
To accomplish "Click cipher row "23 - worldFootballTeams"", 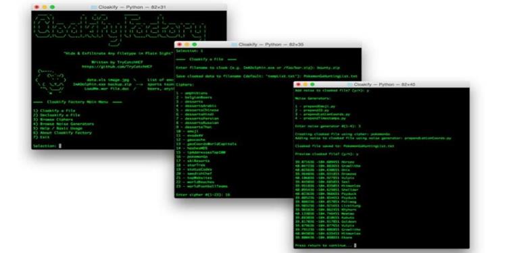I will (x=202, y=186).
